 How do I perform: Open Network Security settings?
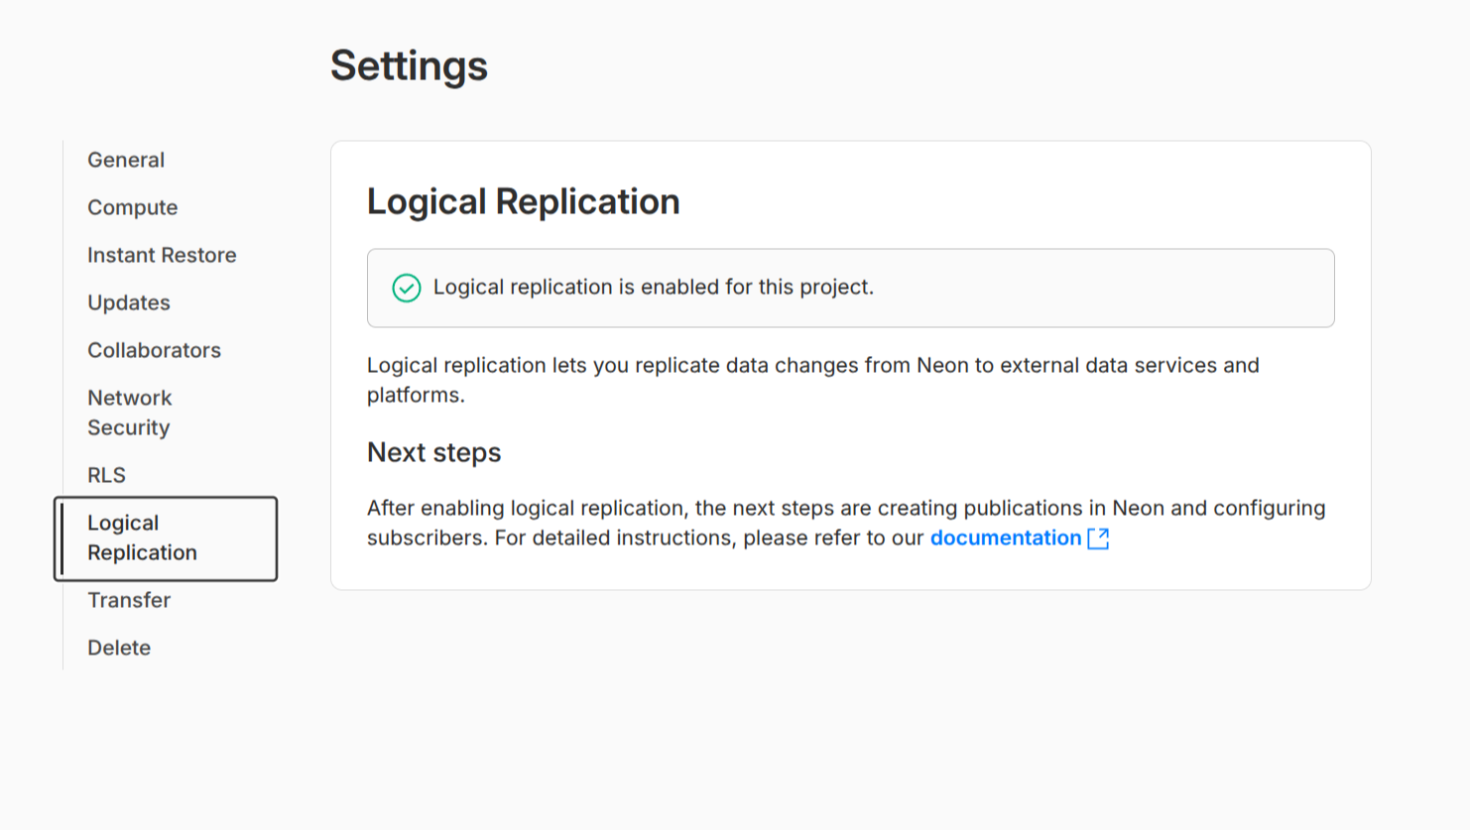[x=129, y=413]
